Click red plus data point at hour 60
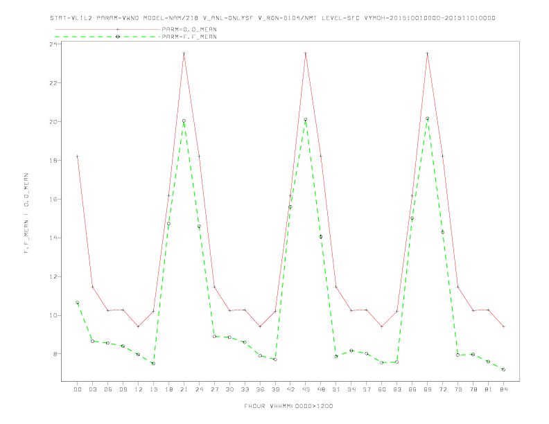The image size is (549, 424). (382, 326)
